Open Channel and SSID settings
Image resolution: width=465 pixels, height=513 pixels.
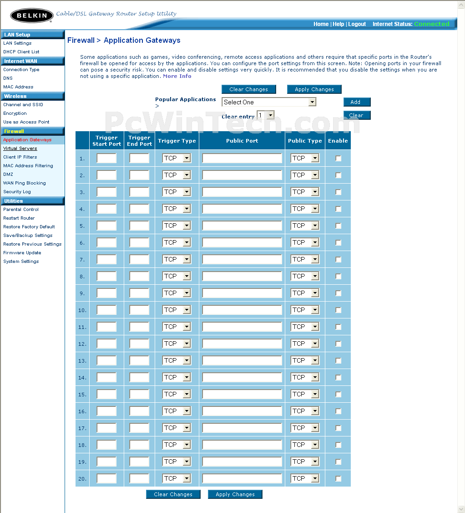click(23, 105)
